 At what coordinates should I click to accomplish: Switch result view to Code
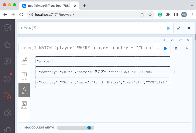(24, 105)
